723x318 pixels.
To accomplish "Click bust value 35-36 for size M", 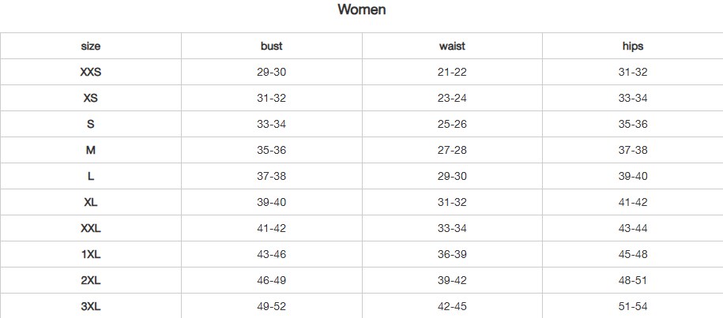I will click(271, 151).
